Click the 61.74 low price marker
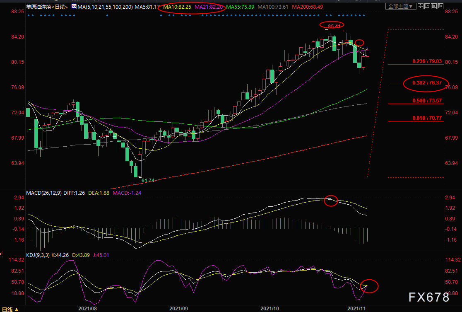Screen dimensions: 462x312 (x=148, y=181)
